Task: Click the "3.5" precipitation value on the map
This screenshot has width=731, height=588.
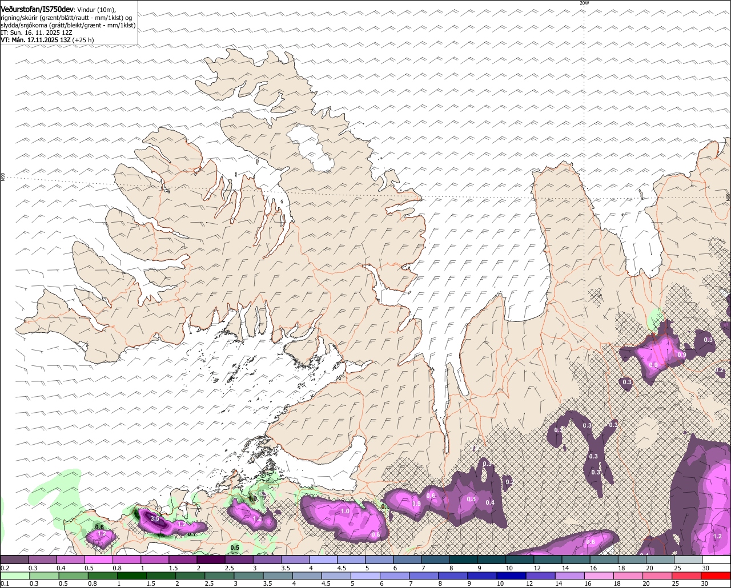Action: 154,518
